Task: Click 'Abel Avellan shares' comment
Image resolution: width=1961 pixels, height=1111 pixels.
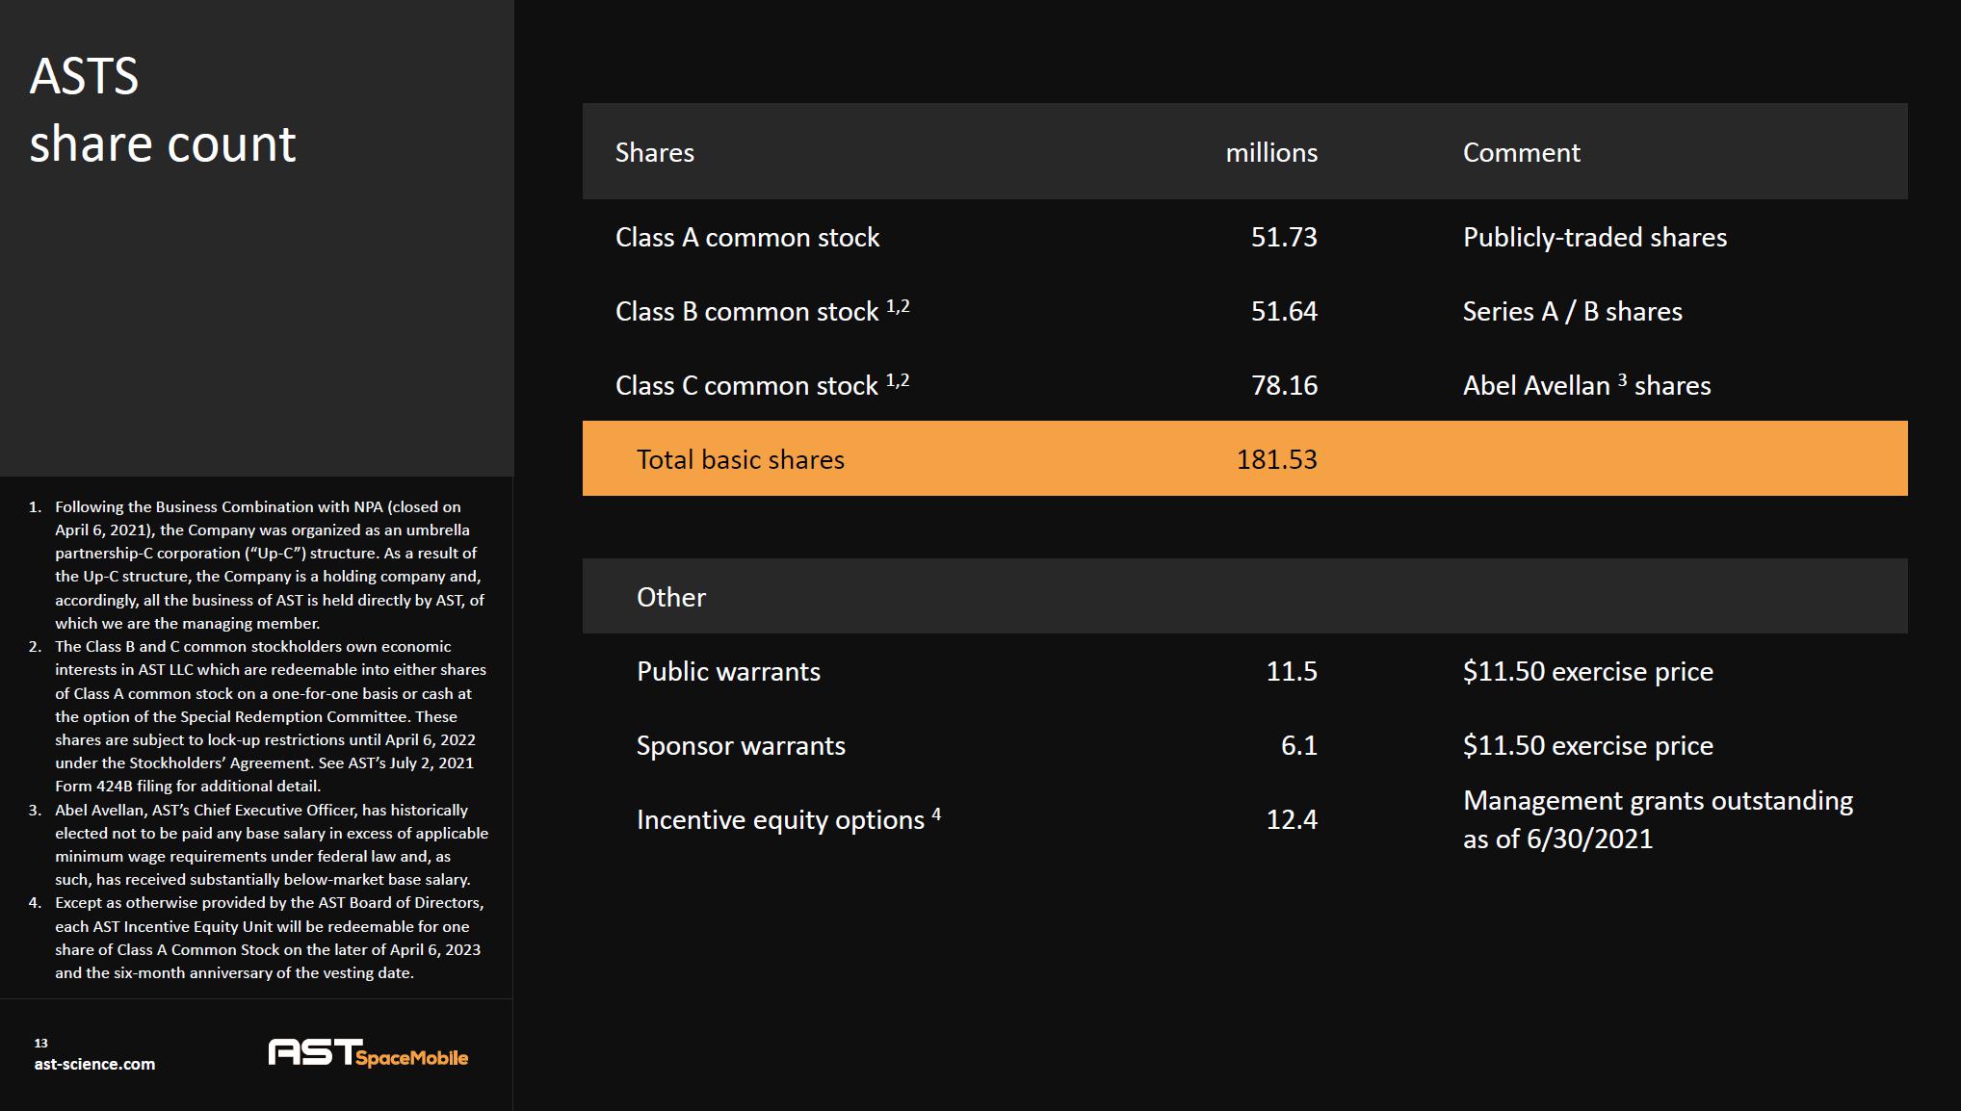Action: [1587, 384]
